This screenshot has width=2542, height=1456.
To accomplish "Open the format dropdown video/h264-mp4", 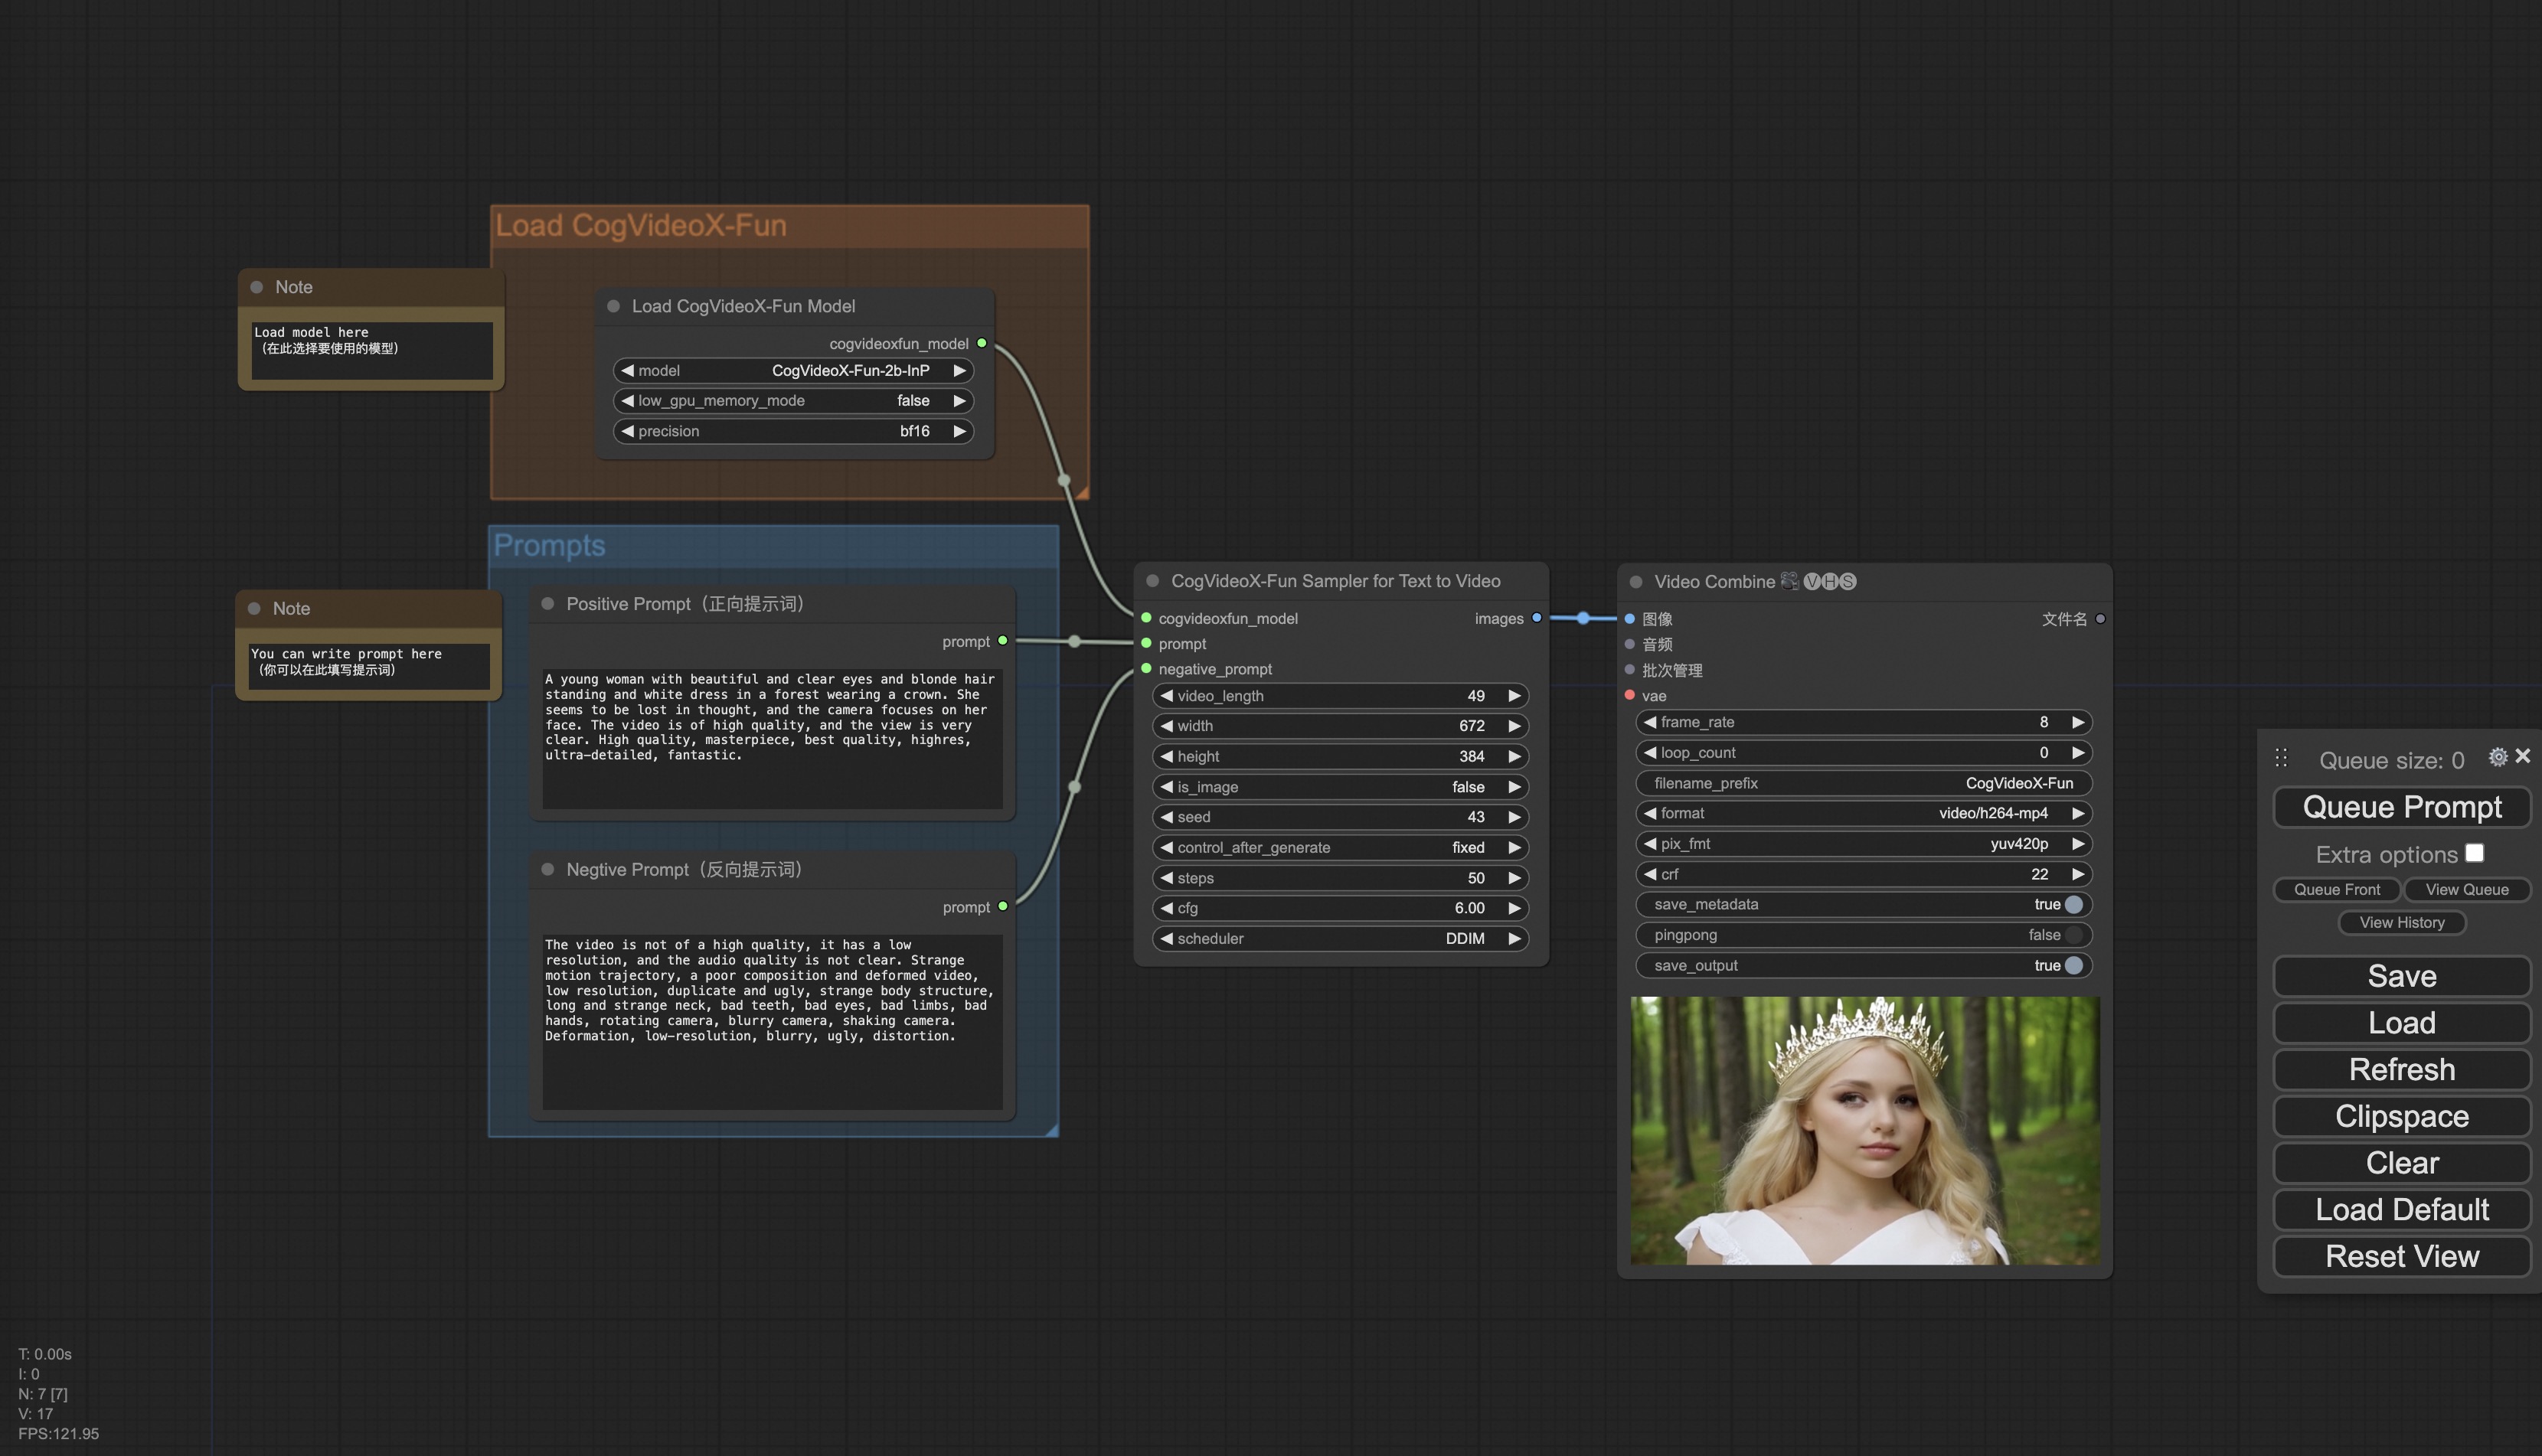I will (1864, 813).
